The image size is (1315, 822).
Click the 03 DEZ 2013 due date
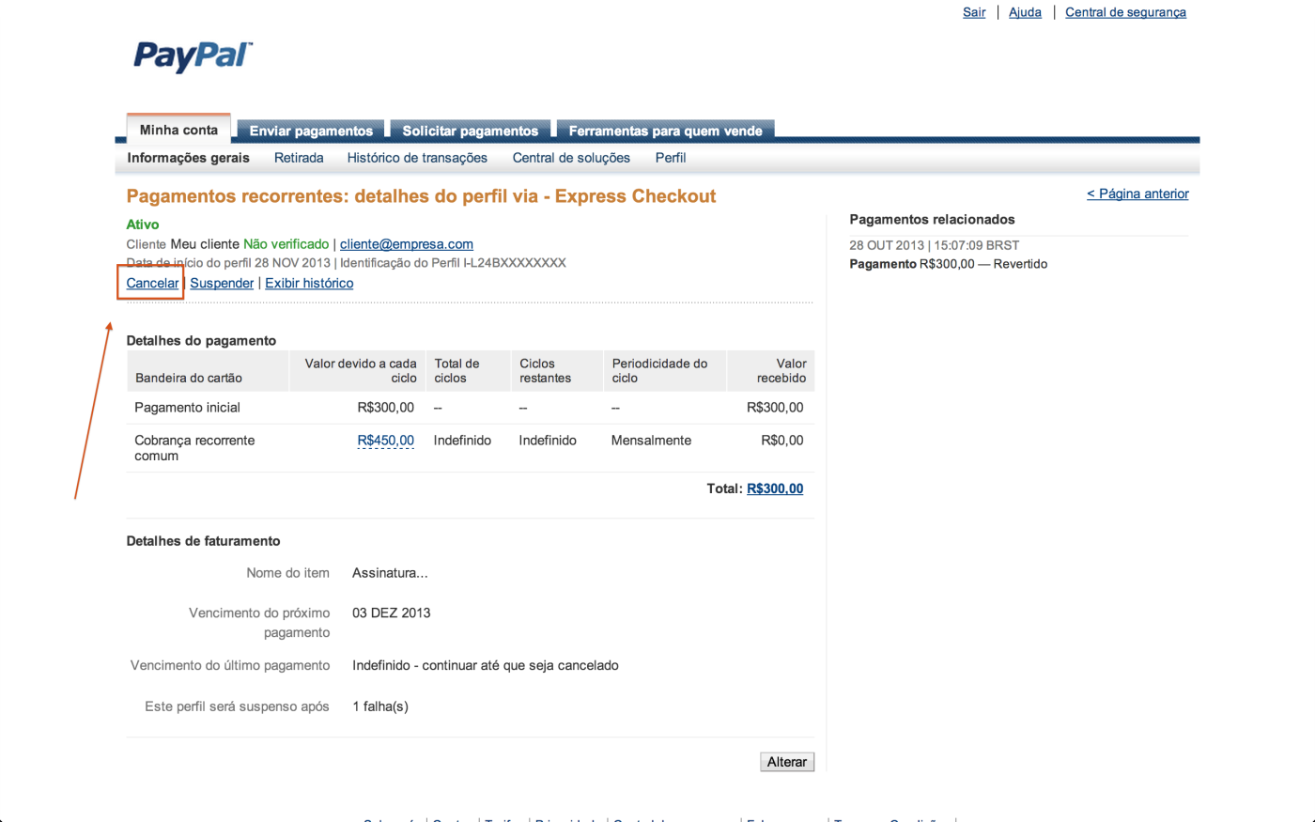click(x=392, y=613)
